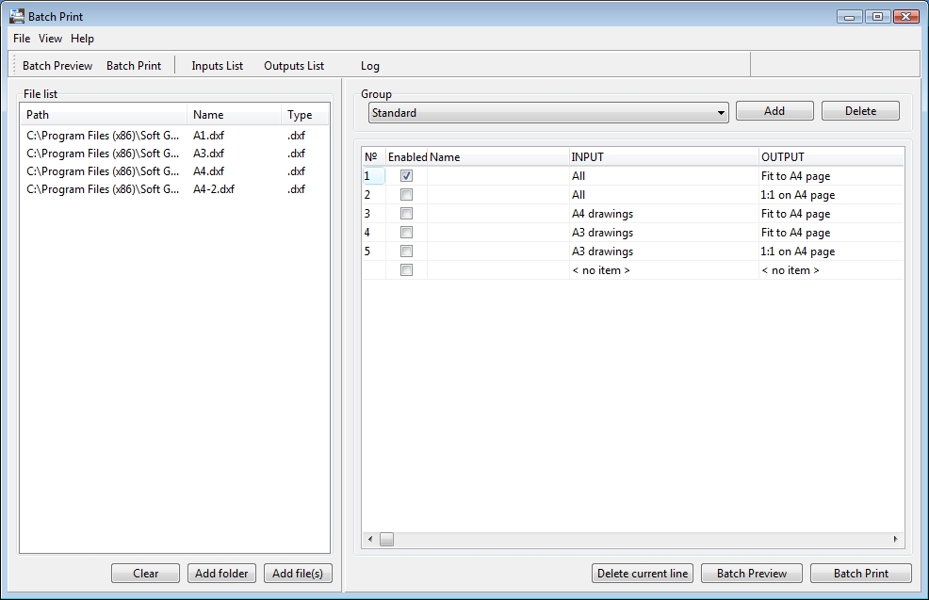Screen dimensions: 929x600
Task: Expand the Standard group dropdown
Action: tap(721, 113)
